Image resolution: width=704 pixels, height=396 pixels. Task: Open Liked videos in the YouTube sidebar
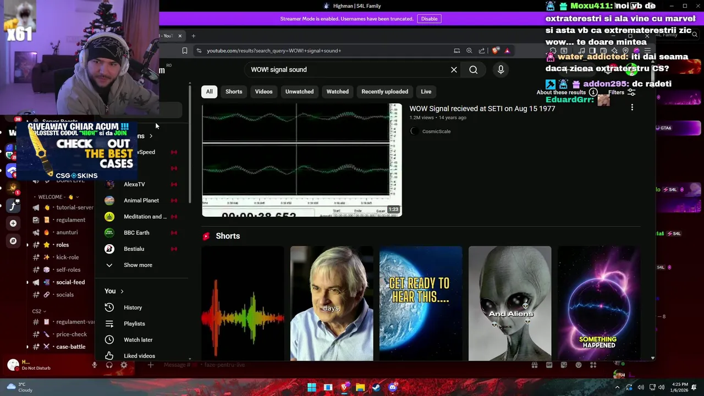139,356
